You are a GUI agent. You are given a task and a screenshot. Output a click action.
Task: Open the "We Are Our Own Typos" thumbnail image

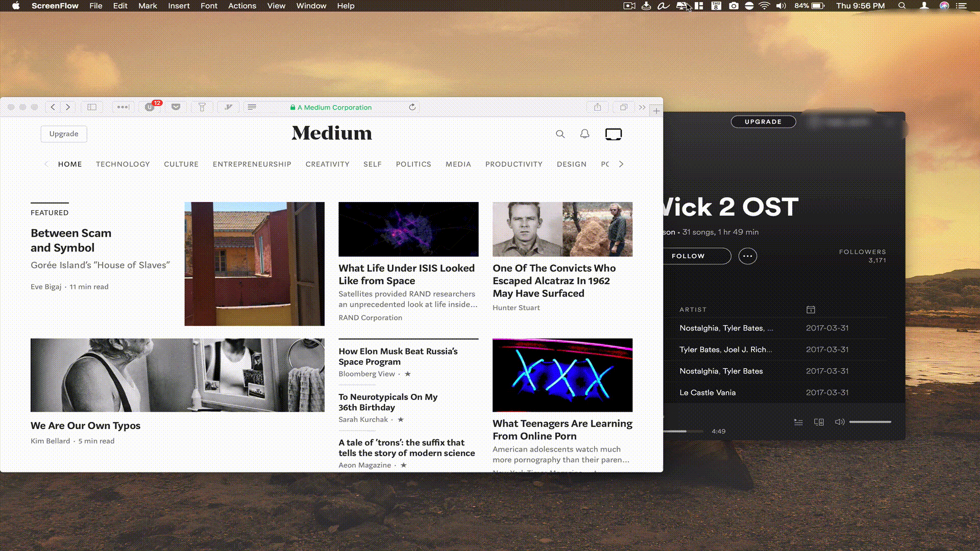coord(177,375)
